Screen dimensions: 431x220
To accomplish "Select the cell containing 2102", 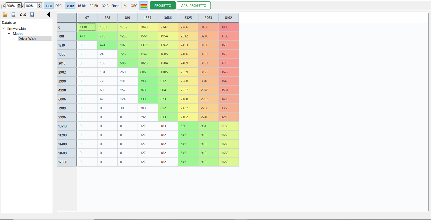I will pyautogui.click(x=188, y=117).
